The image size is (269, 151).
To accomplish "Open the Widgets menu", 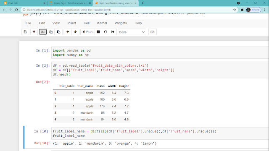I will coord(121,23).
